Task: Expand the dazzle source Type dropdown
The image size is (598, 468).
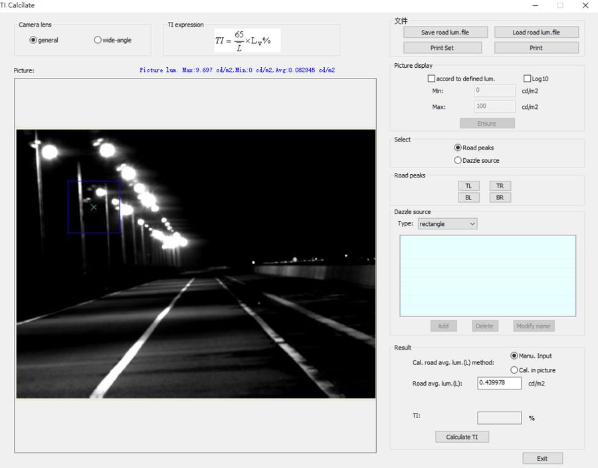Action: 447,224
